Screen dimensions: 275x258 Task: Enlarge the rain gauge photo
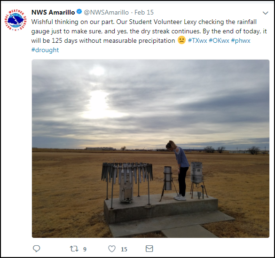[x=150, y=149]
